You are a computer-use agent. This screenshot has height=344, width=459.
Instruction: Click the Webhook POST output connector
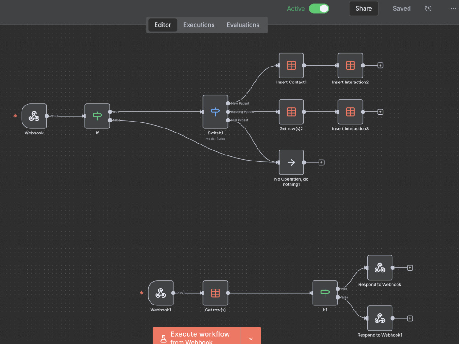coord(47,116)
